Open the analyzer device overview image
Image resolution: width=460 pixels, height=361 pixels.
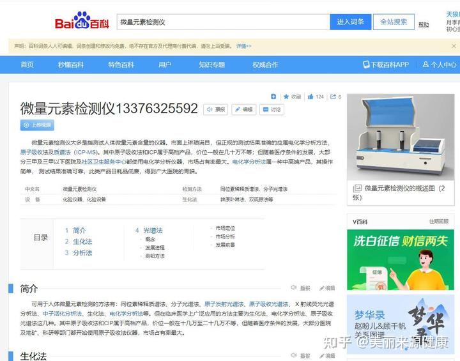coord(401,137)
